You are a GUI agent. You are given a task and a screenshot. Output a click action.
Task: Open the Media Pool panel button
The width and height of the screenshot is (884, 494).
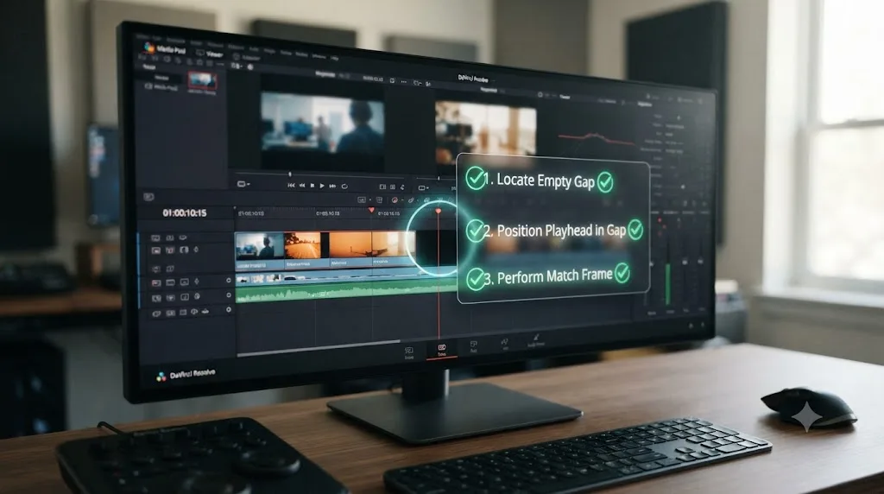pyautogui.click(x=165, y=49)
